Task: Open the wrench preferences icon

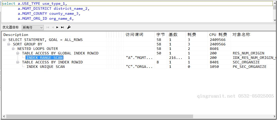Action: point(69,27)
